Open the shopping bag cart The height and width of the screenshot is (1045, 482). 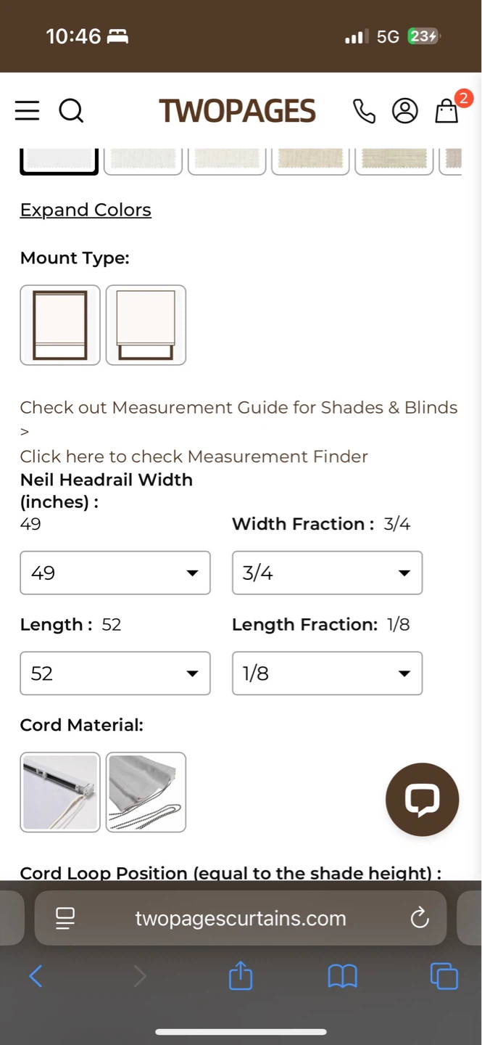pos(446,111)
